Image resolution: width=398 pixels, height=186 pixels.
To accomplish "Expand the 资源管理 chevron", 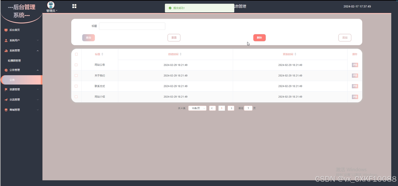I will coord(38,90).
